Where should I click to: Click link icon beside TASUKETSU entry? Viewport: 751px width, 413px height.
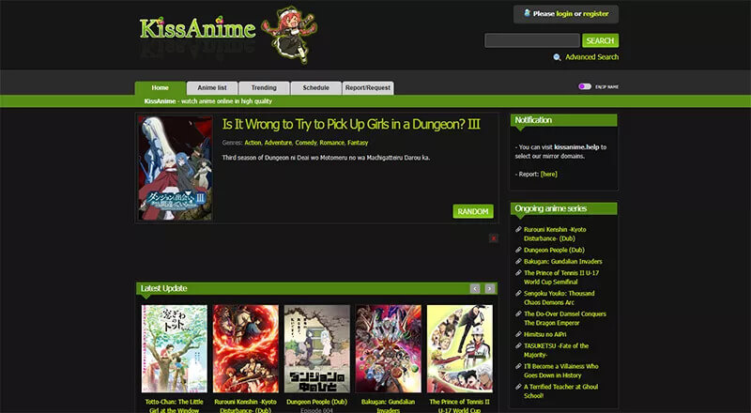(518, 345)
